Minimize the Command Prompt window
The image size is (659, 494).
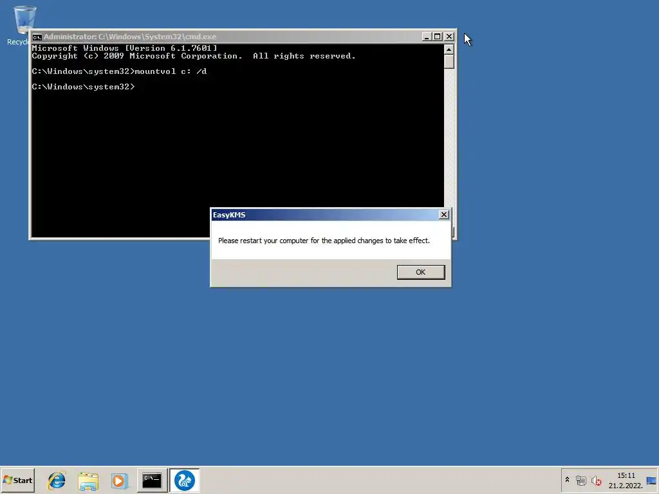click(427, 37)
